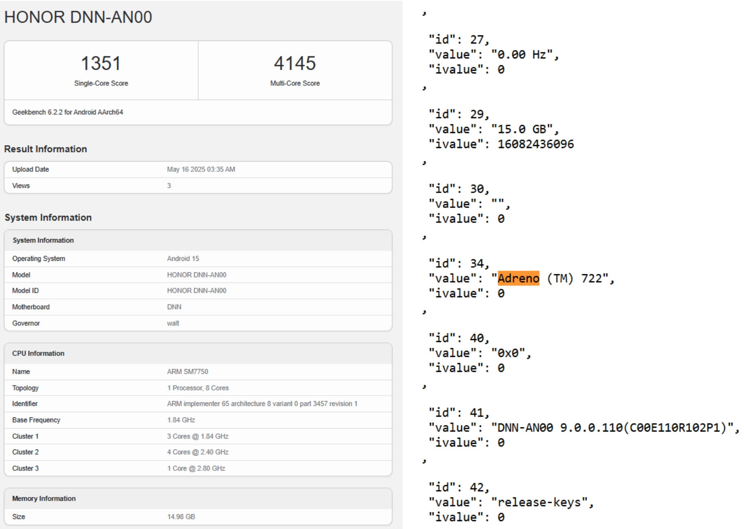744x529 pixels.
Task: Click the Operating System row label
Action: 39,259
